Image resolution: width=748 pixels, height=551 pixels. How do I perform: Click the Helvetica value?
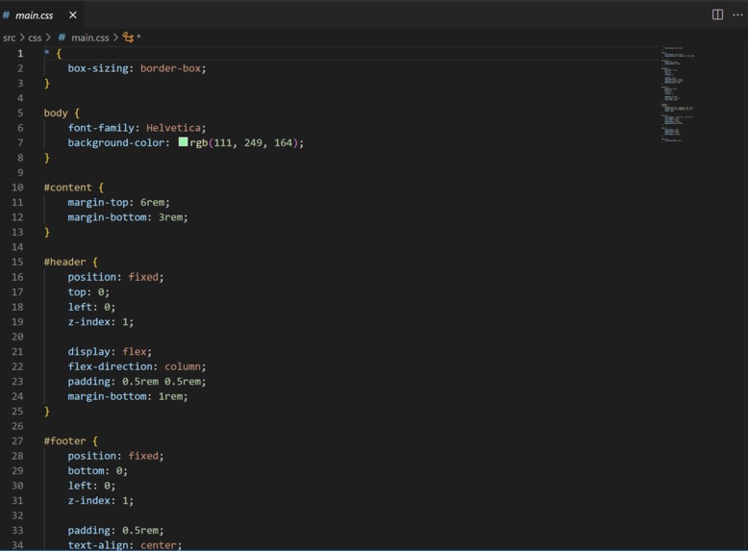(173, 128)
